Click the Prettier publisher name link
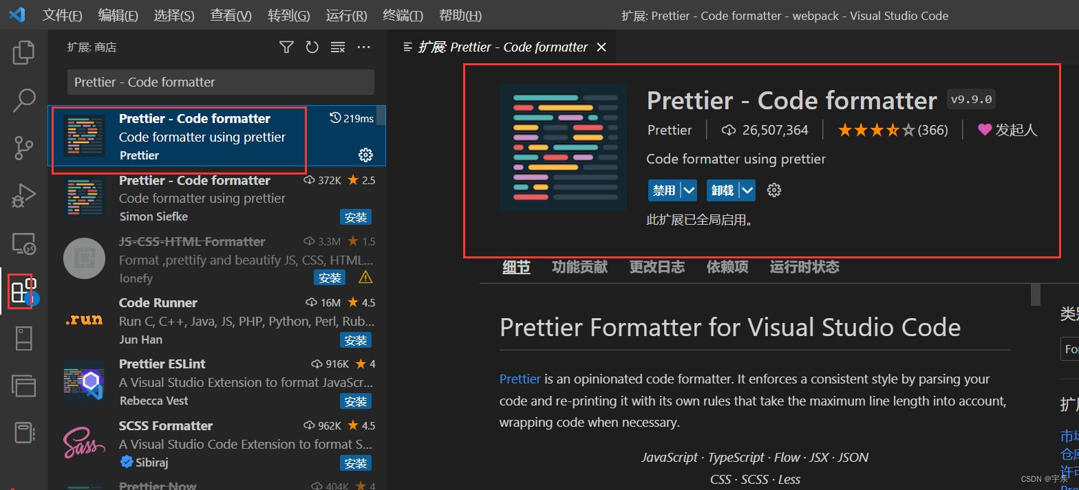Screen dimensions: 1079x490 click(x=670, y=130)
